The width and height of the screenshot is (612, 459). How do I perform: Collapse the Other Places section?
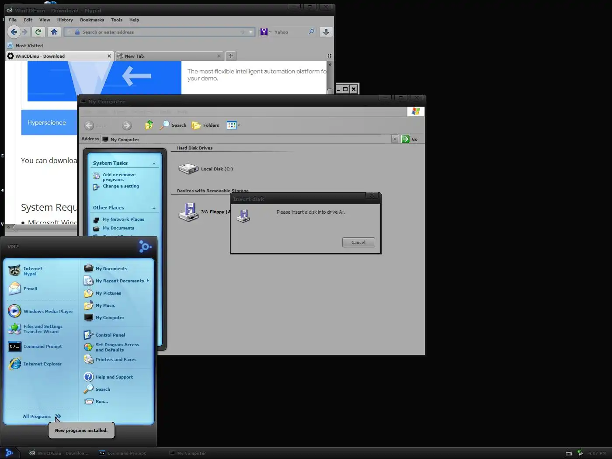click(x=154, y=208)
